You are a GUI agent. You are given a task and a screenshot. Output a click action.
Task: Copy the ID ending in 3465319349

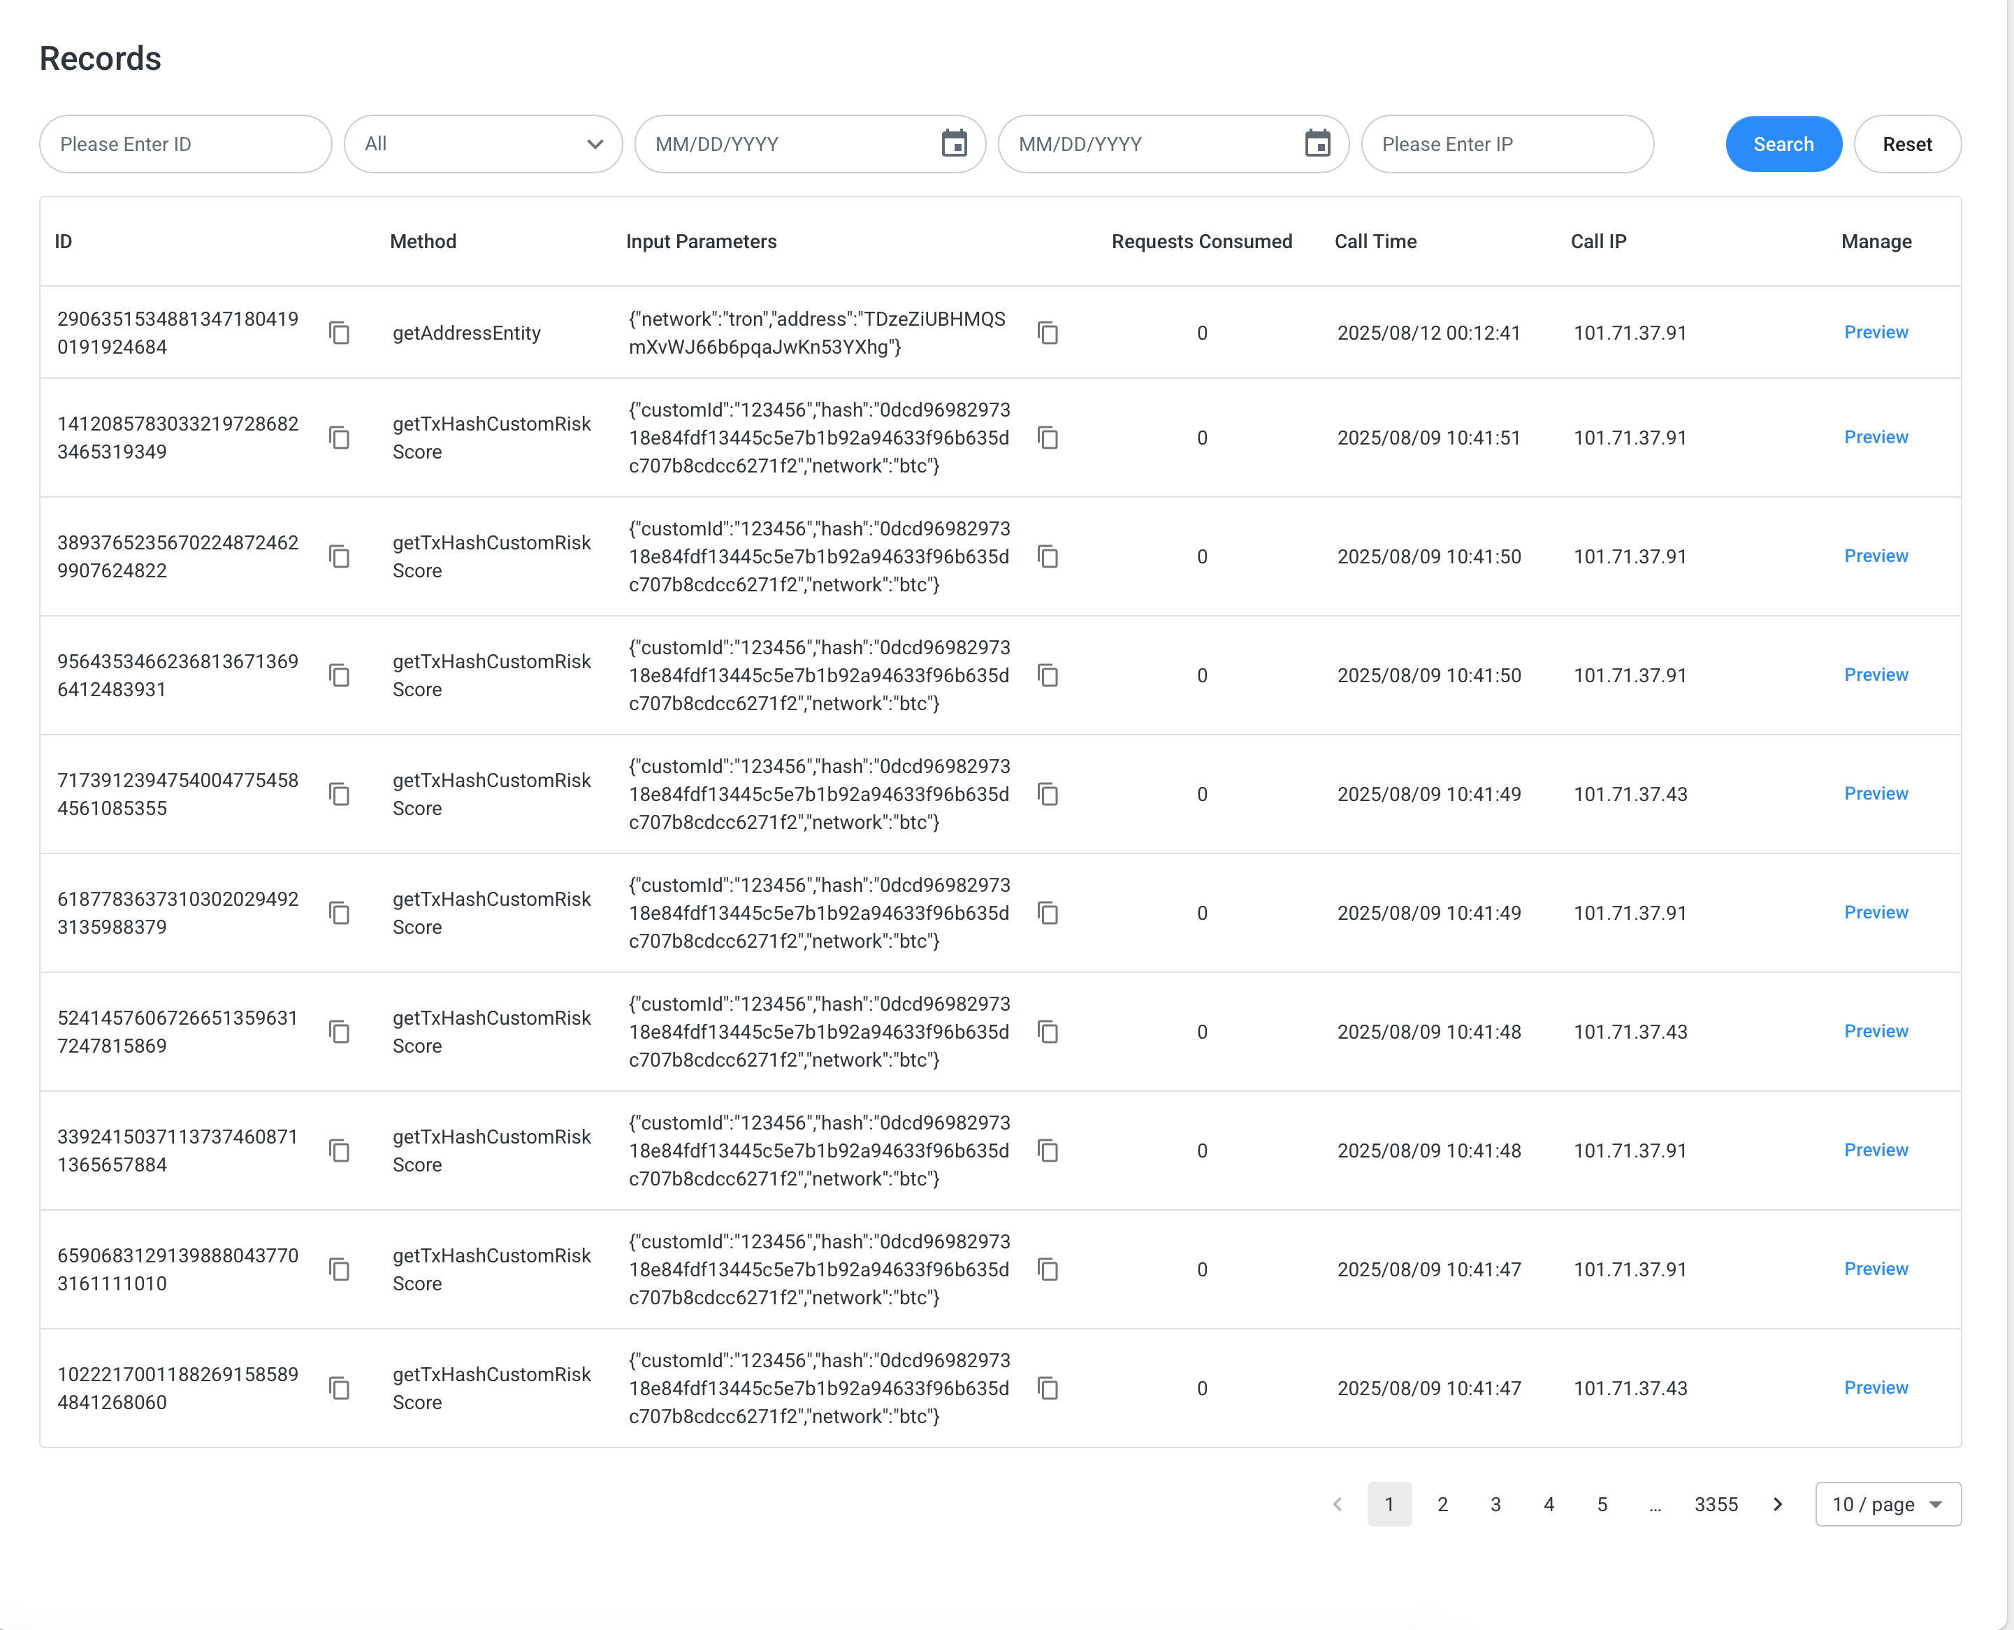(340, 438)
